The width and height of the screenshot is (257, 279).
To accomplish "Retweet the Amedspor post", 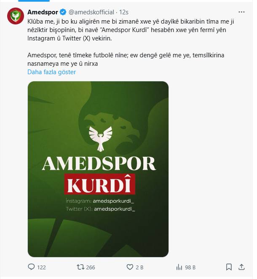I will click(80, 267).
